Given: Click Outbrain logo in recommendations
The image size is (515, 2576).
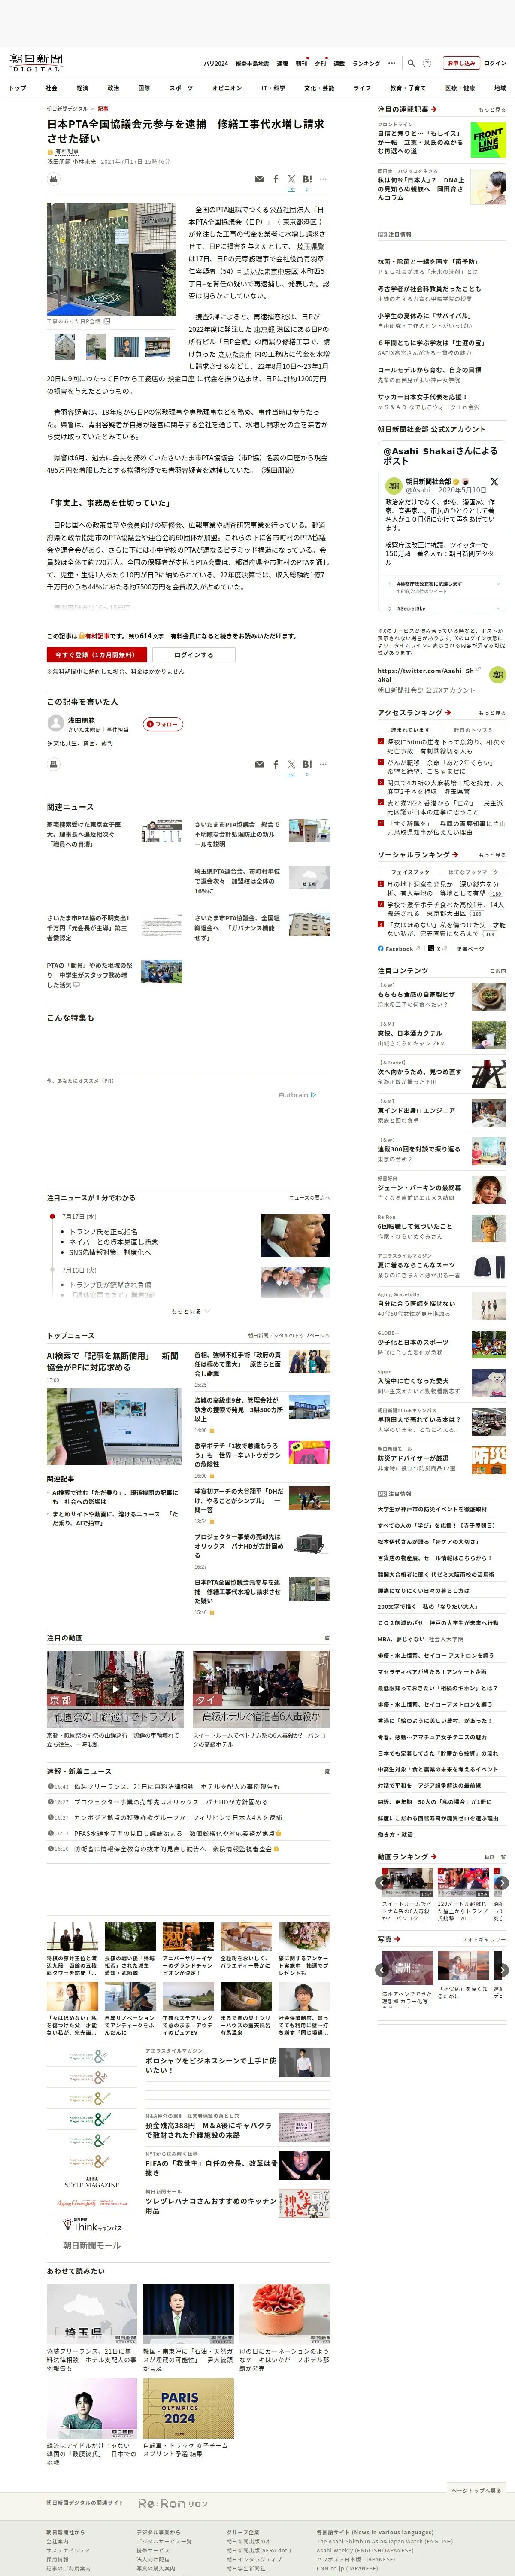Looking at the screenshot, I should coord(297,1094).
